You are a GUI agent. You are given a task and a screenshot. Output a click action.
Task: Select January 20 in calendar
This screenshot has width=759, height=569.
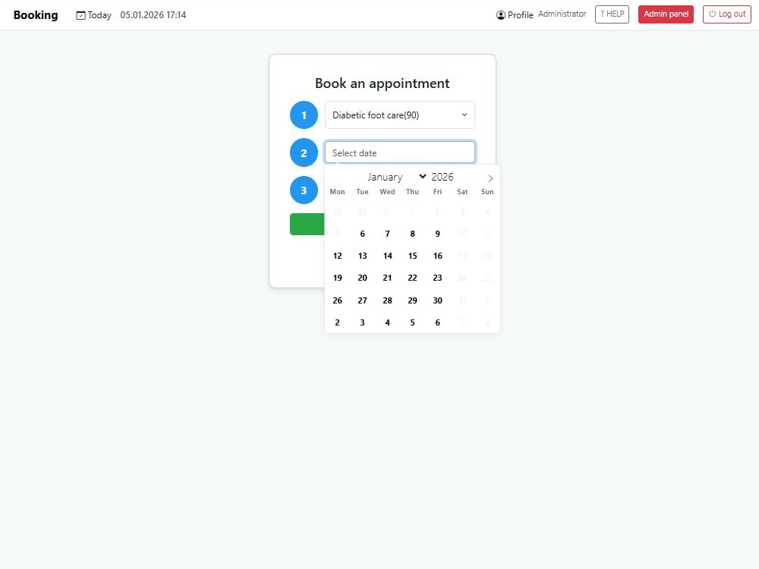pyautogui.click(x=362, y=278)
